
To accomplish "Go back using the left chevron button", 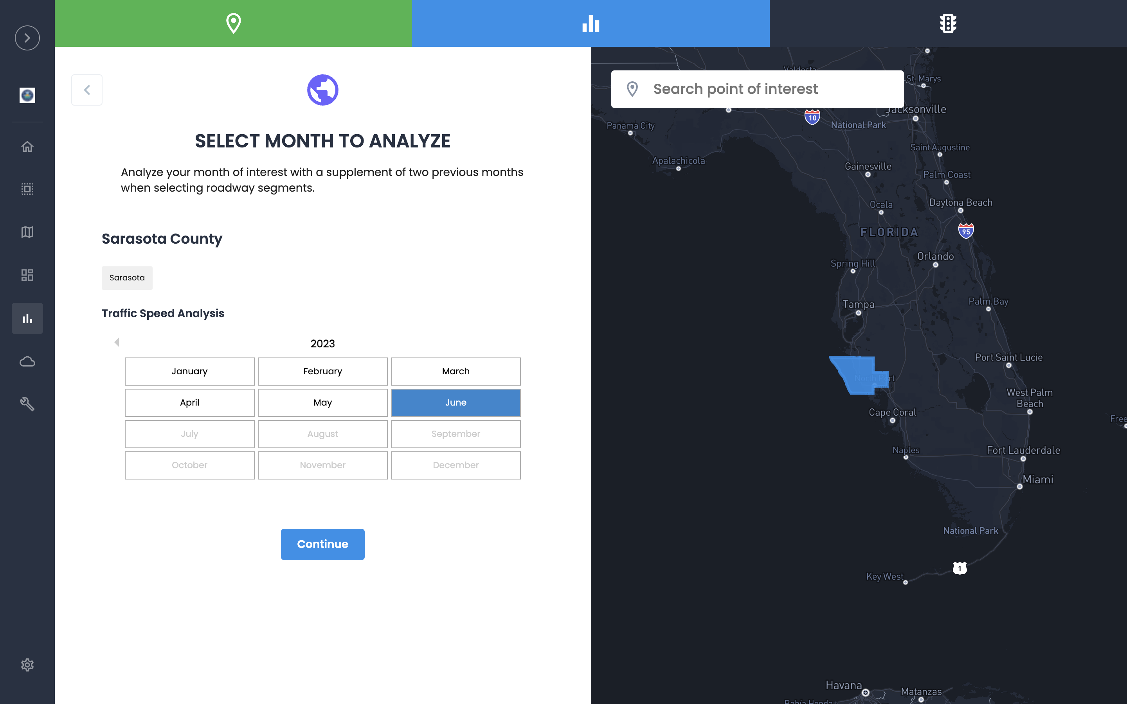I will 86,90.
